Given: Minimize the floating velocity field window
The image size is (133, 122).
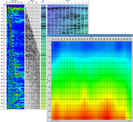Looking at the screenshot, I should (x=130, y=35).
